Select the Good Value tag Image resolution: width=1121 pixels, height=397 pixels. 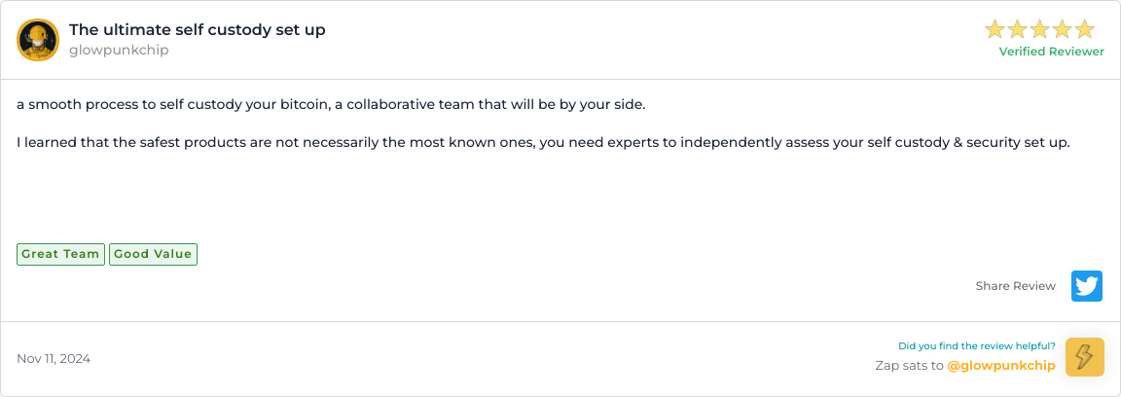point(153,254)
